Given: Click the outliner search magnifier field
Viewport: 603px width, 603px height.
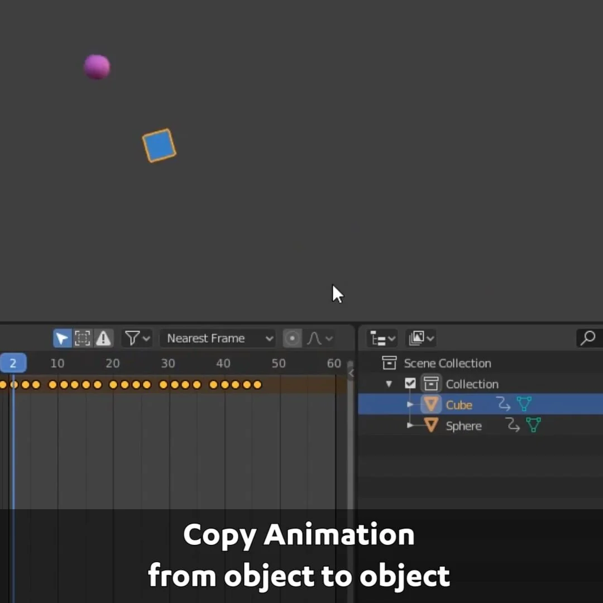Looking at the screenshot, I should [x=590, y=338].
